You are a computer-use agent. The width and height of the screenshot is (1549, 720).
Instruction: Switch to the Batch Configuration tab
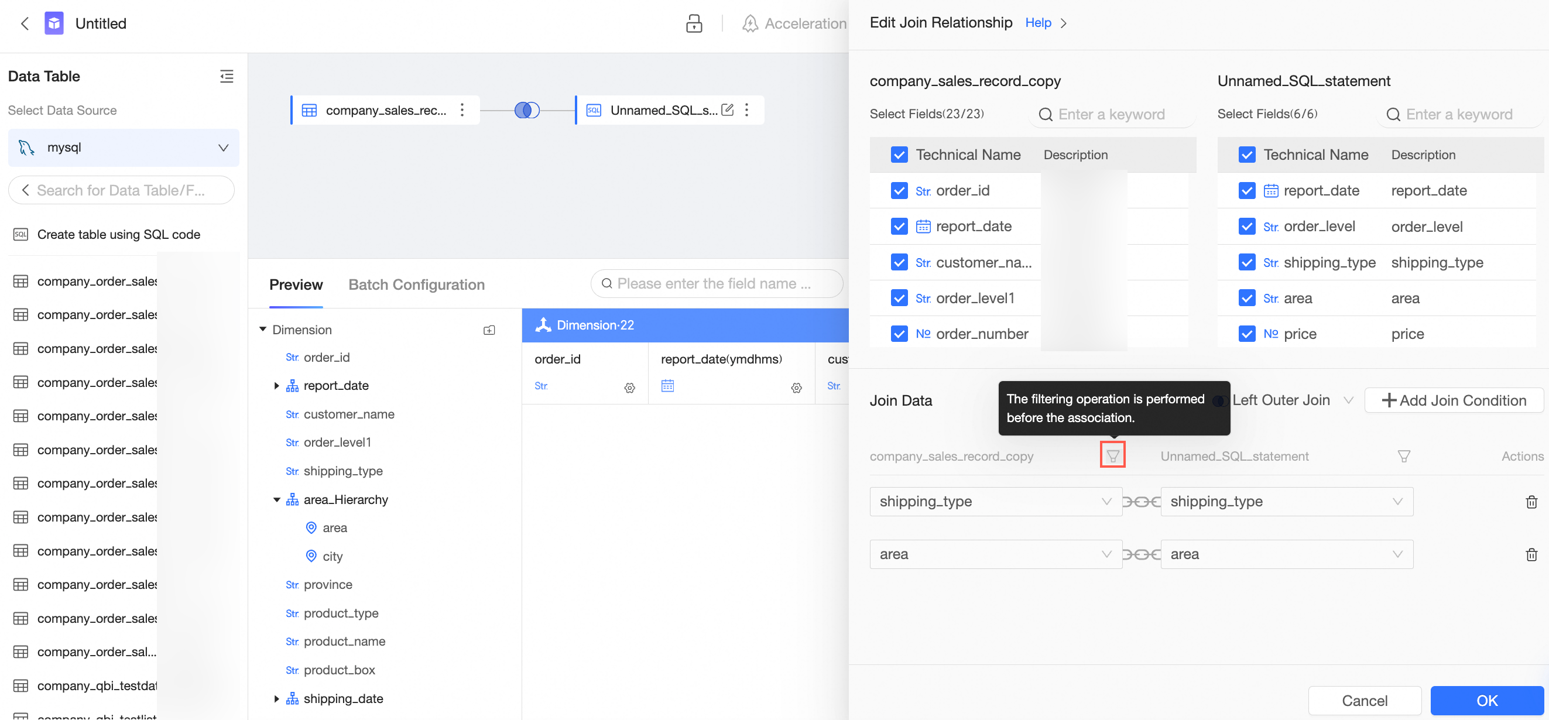(416, 284)
